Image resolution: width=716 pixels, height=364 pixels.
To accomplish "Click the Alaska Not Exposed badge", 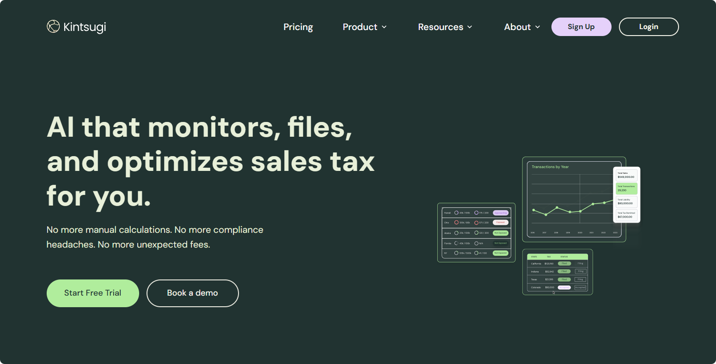I will tap(500, 233).
